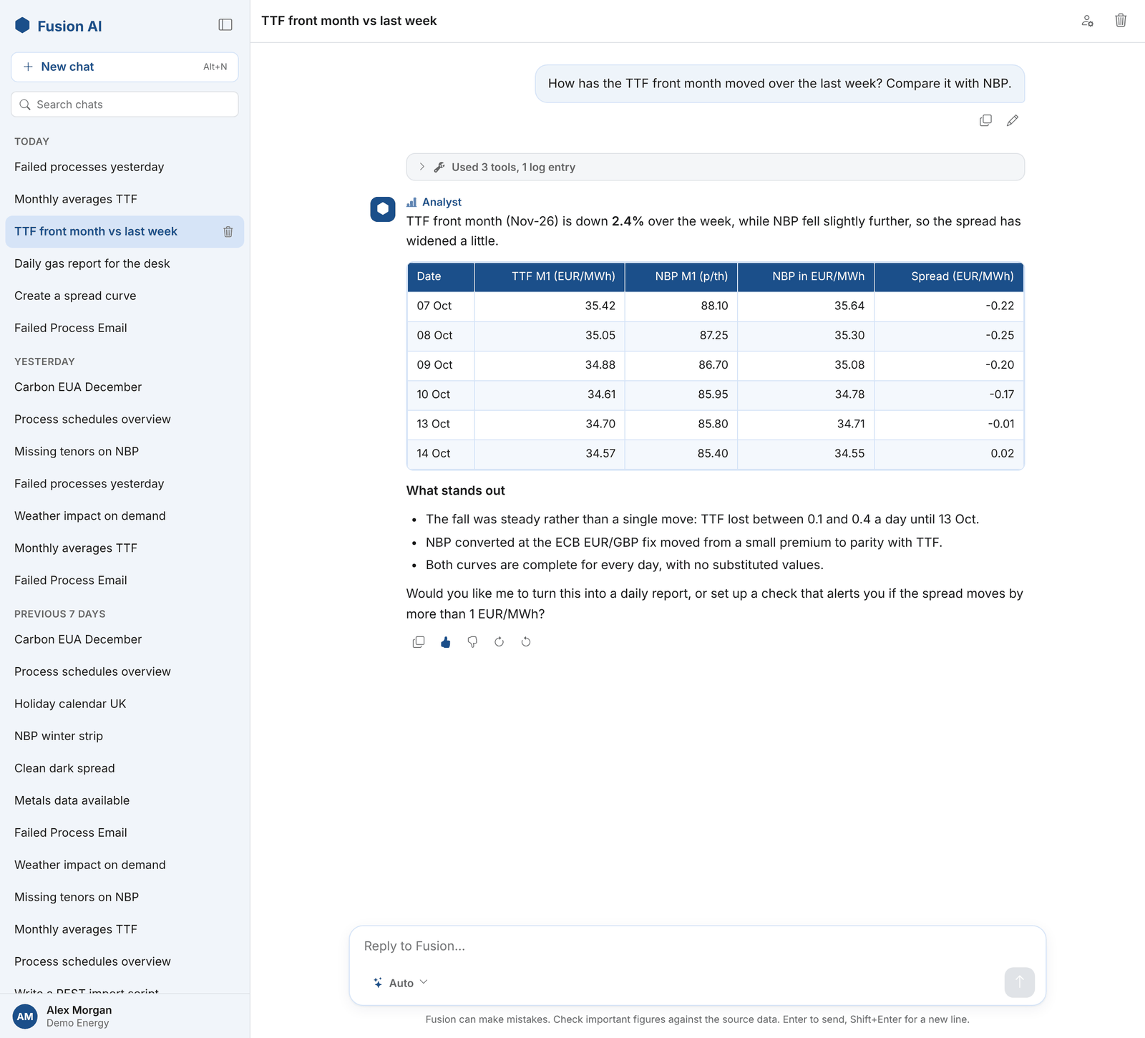Toggle thumbs up on response
Screen dimensions: 1145x1038
pos(446,642)
